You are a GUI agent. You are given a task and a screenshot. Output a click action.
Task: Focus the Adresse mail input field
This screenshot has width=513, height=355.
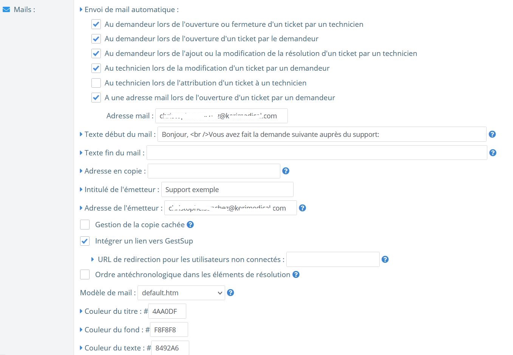tap(221, 116)
